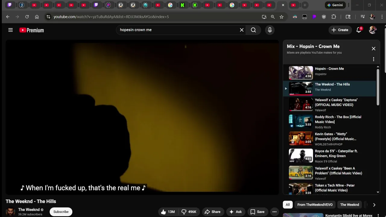The image size is (386, 217).
Task: Dislike the video with 496K dislikes
Action: (189, 212)
